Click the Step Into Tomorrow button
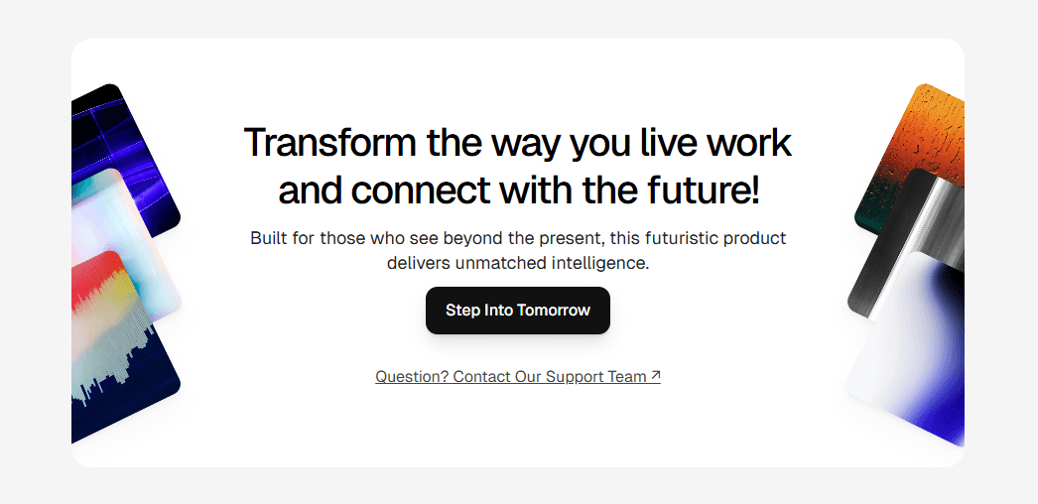Image resolution: width=1038 pixels, height=504 pixels. point(518,311)
